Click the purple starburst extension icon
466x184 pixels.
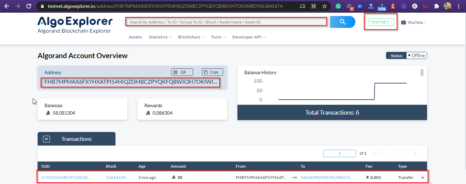403,6
